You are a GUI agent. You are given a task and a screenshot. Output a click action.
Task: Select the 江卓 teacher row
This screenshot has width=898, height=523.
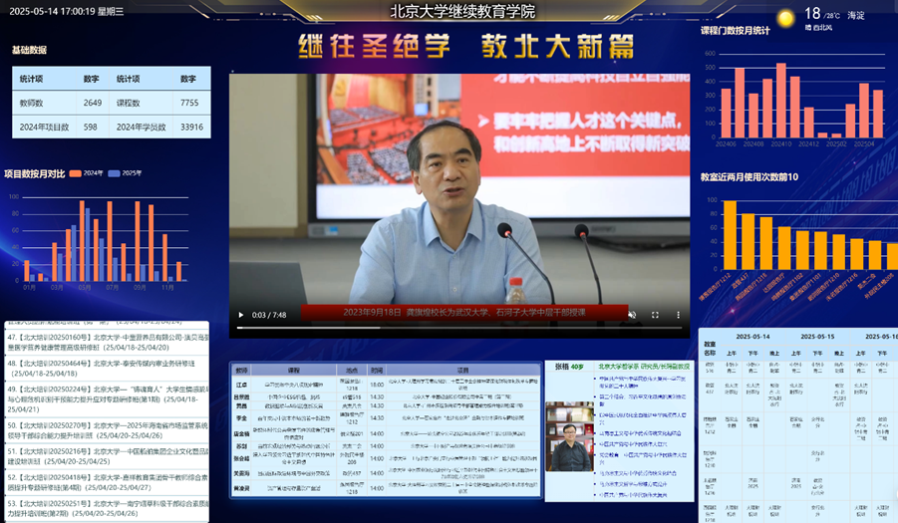pyautogui.click(x=386, y=385)
